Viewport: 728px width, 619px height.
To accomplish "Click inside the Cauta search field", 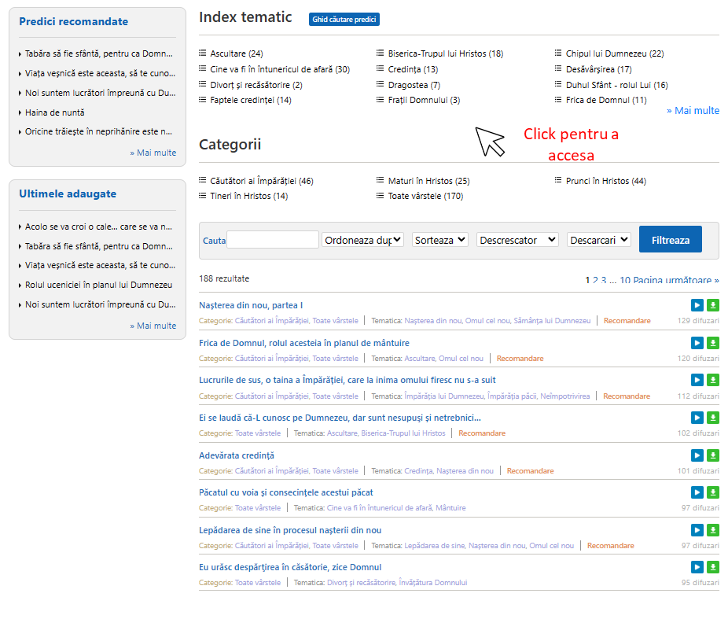I will coord(272,239).
